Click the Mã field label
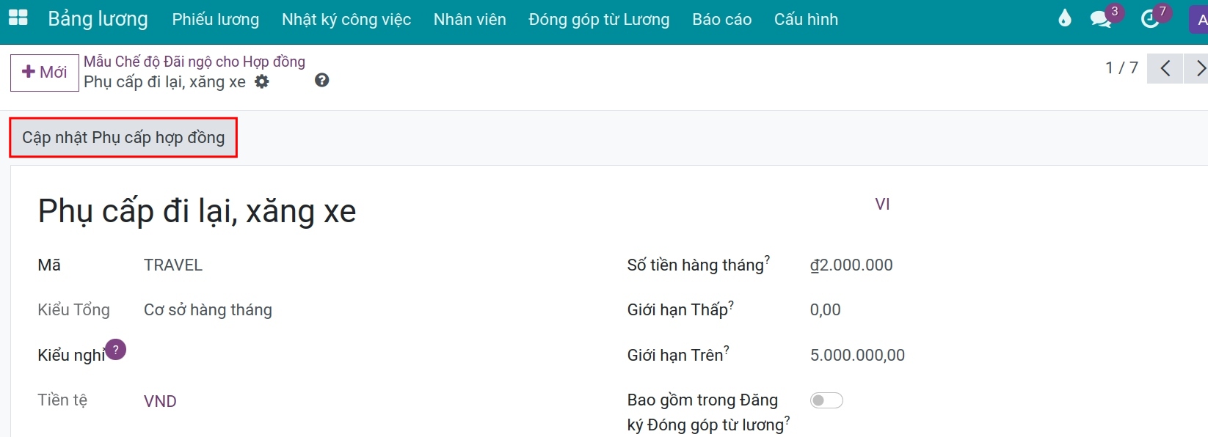 [49, 265]
